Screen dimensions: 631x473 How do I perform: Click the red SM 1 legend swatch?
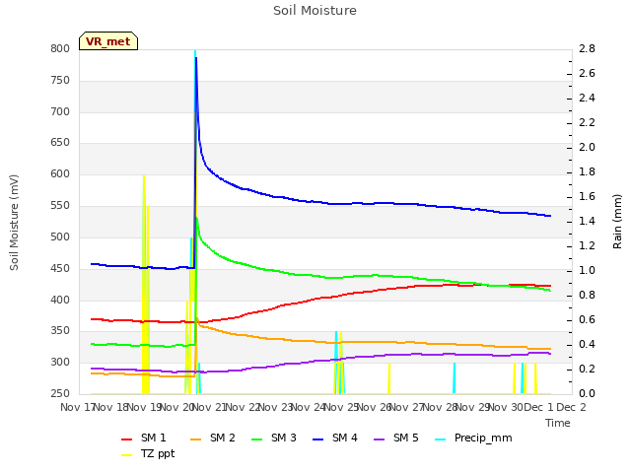127,439
